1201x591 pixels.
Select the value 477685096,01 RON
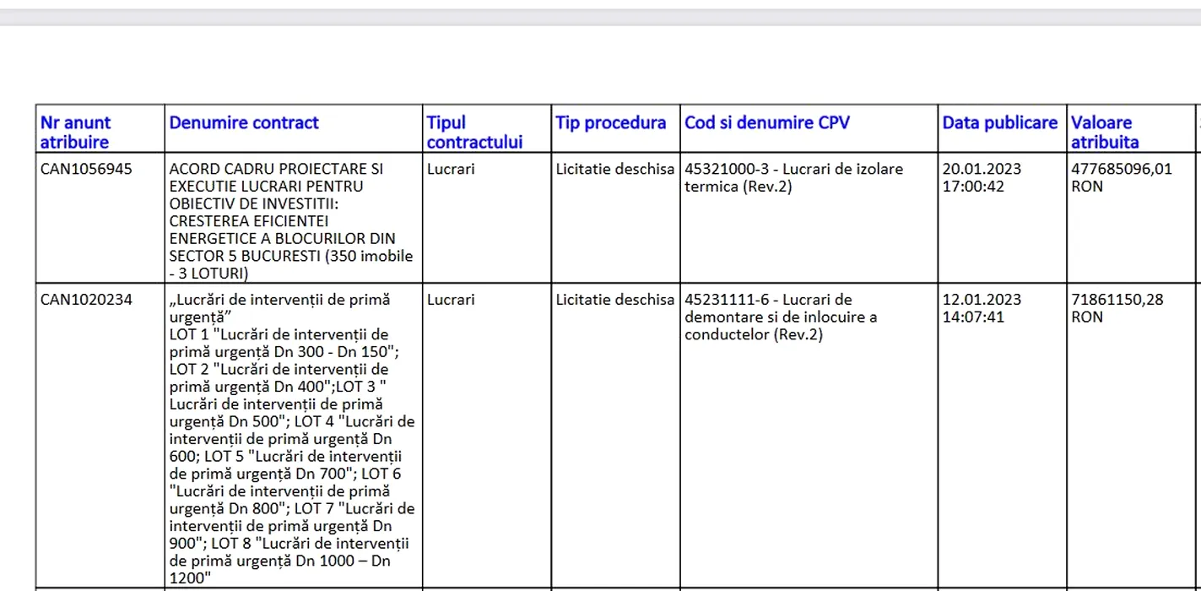[1121, 177]
